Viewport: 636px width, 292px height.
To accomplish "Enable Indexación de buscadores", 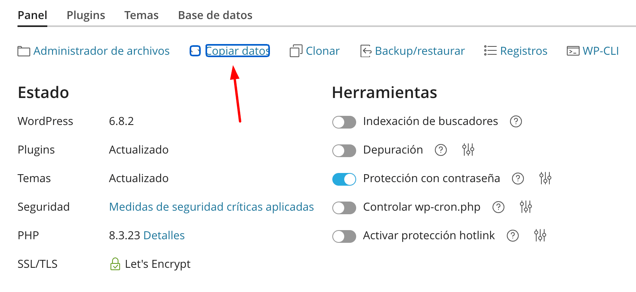I will click(344, 122).
